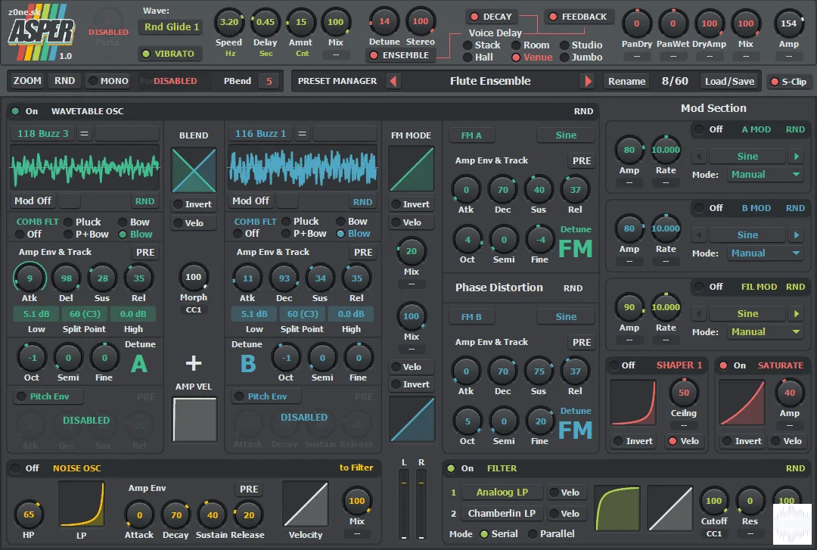
Task: Click the Flute Ensemble preset name
Action: pos(490,81)
